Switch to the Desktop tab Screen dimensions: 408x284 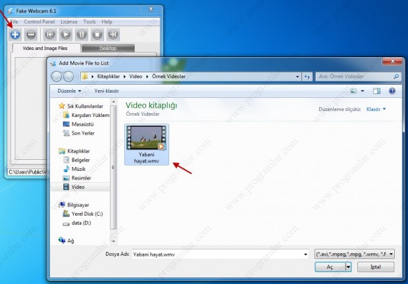(x=108, y=48)
